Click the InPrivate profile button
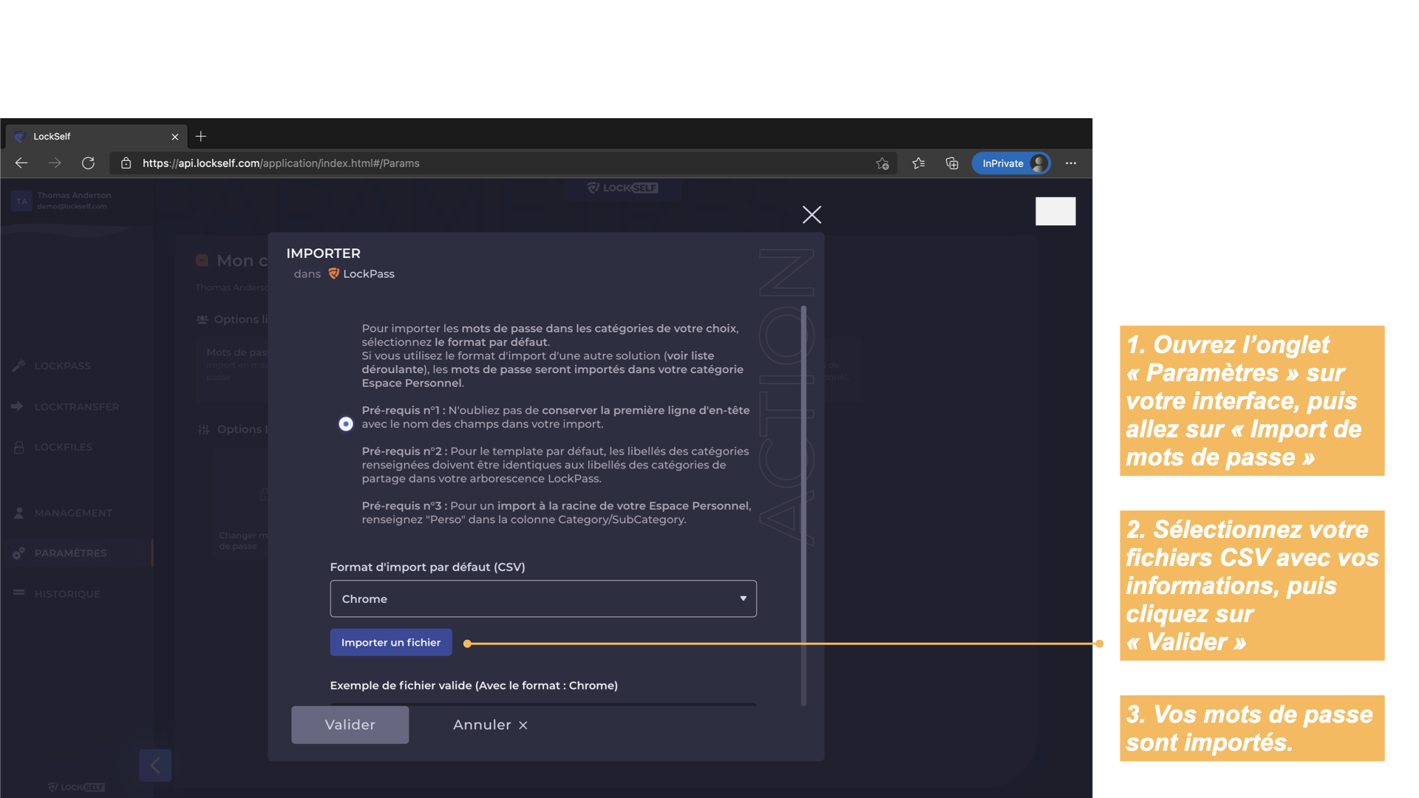The width and height of the screenshot is (1419, 798). [1011, 163]
